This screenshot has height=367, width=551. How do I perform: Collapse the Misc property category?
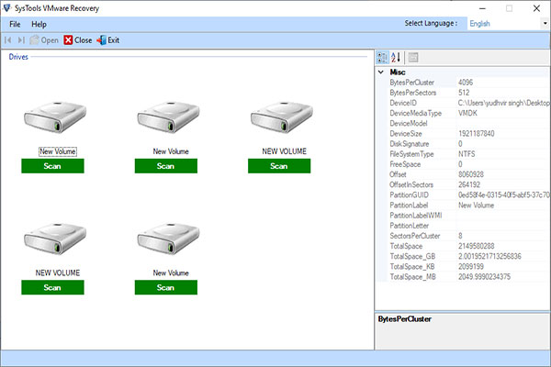click(x=381, y=72)
